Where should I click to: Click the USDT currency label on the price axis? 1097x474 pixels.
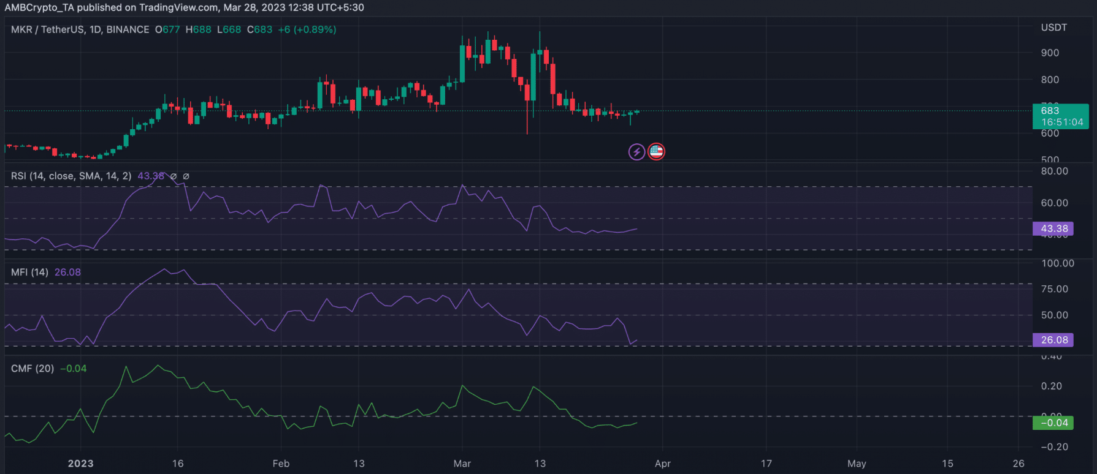pyautogui.click(x=1053, y=28)
